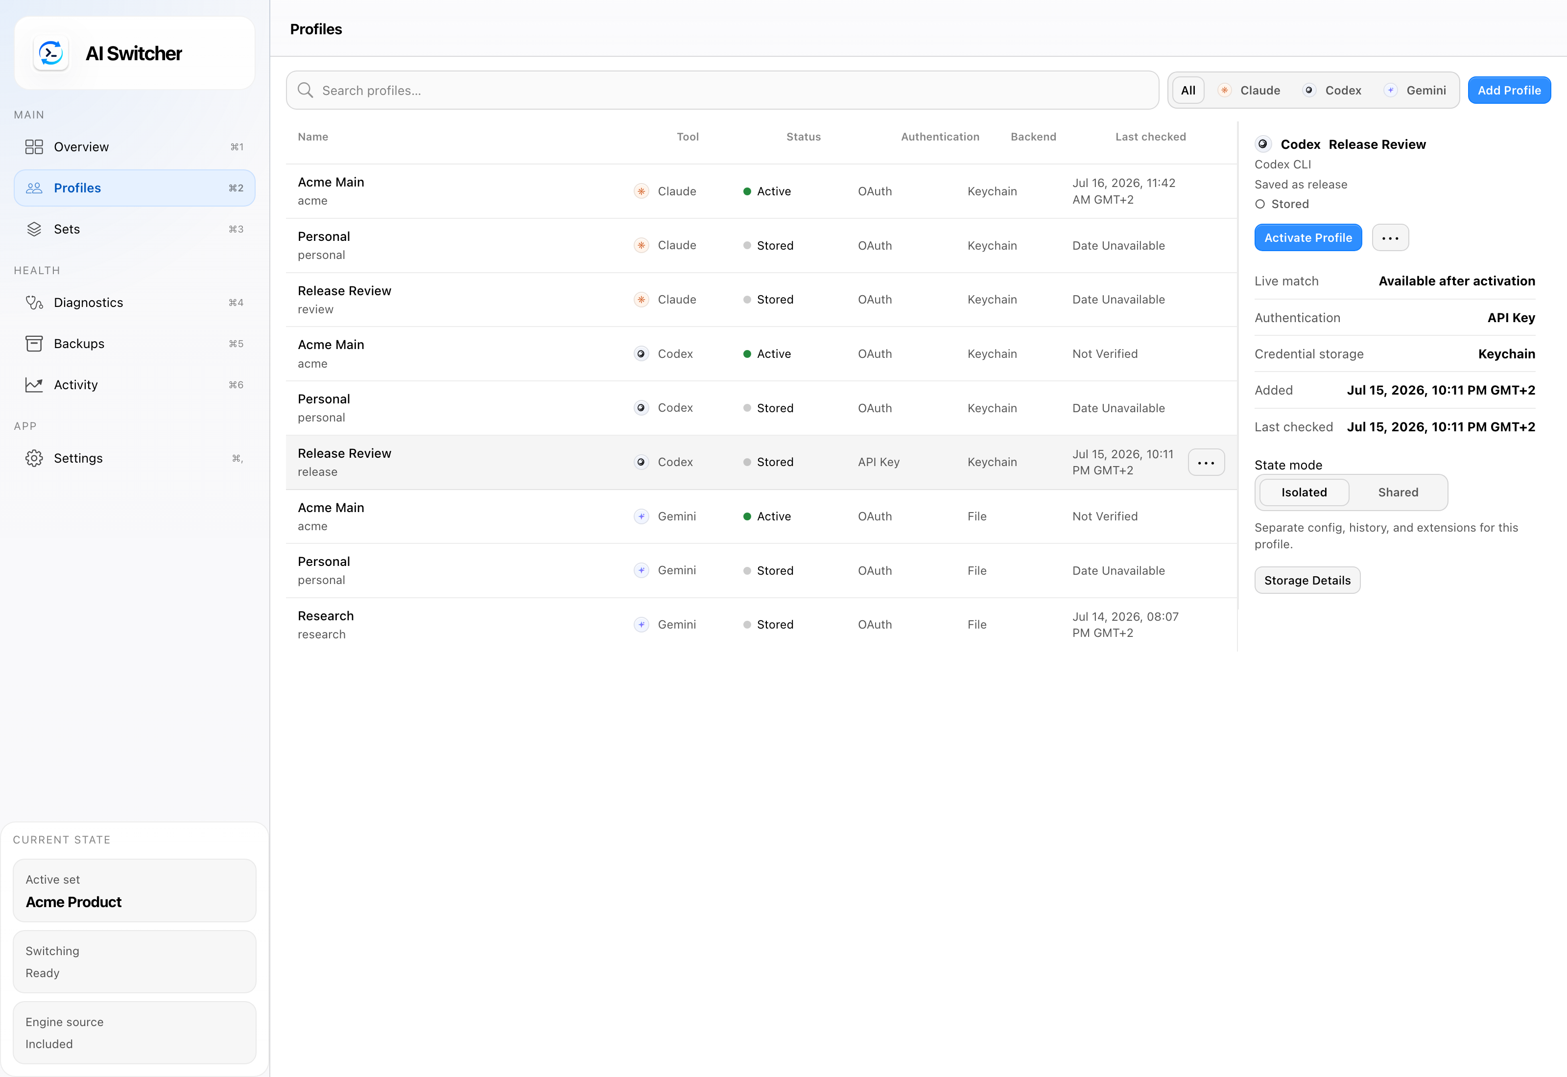Screen dimensions: 1567x1077
Task: Click the Diagnostics stethoscope icon
Action: (34, 303)
